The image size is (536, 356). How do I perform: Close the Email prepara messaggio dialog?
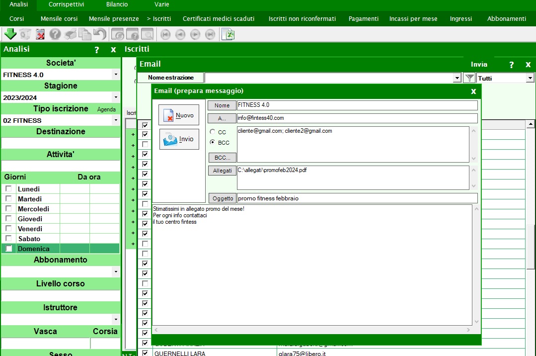[x=473, y=91]
